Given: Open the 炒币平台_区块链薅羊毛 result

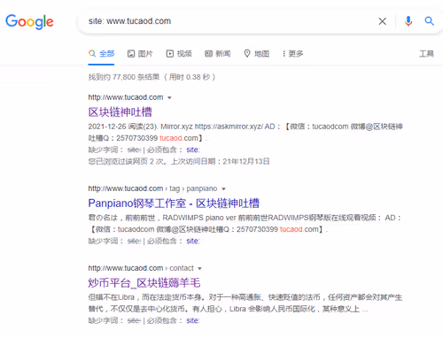Looking at the screenshot, I should [144, 283].
